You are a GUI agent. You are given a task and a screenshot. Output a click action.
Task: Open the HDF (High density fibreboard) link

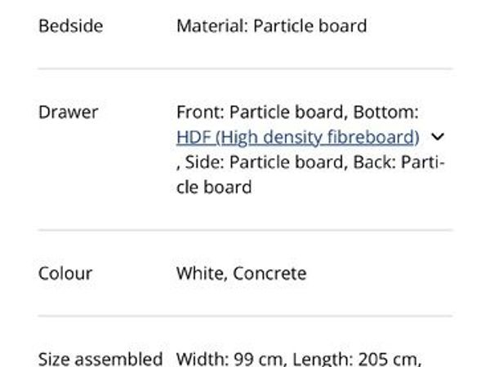pyautogui.click(x=298, y=137)
